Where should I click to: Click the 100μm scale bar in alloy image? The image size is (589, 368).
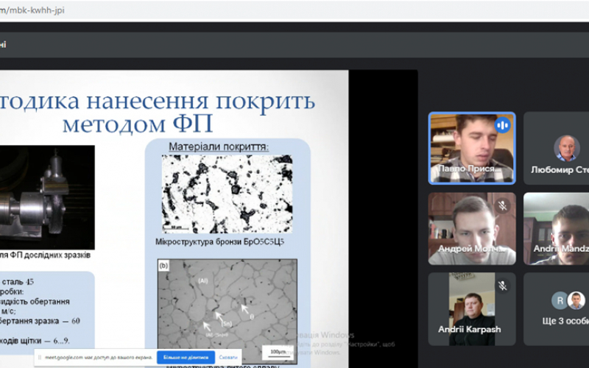click(278, 353)
